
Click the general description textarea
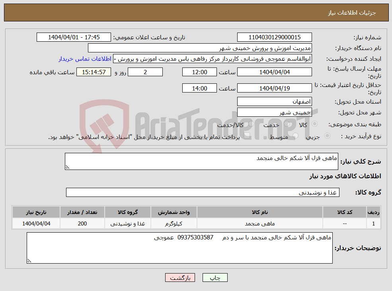click(201, 161)
